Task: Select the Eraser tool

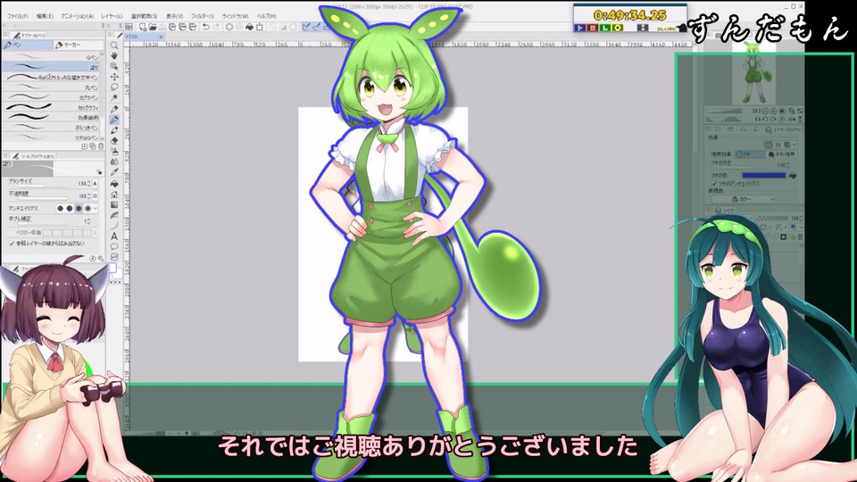Action: 114,140
